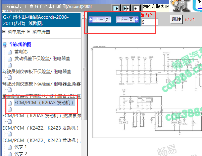Open ECM/PCM (K24Z2、K24Z3 发动机) entry
Image resolution: width=202 pixels, height=156 pixels.
coord(41,128)
